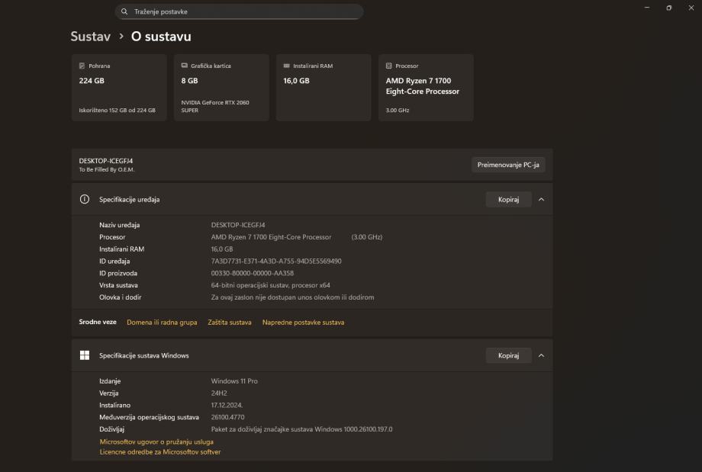Click the Pohrana storage icon

(x=82, y=66)
